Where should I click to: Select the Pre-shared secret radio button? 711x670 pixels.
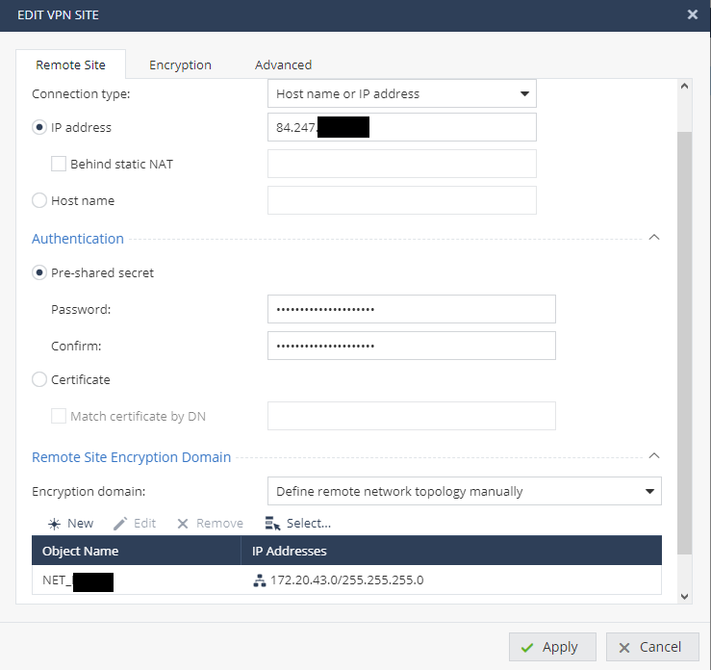(39, 272)
